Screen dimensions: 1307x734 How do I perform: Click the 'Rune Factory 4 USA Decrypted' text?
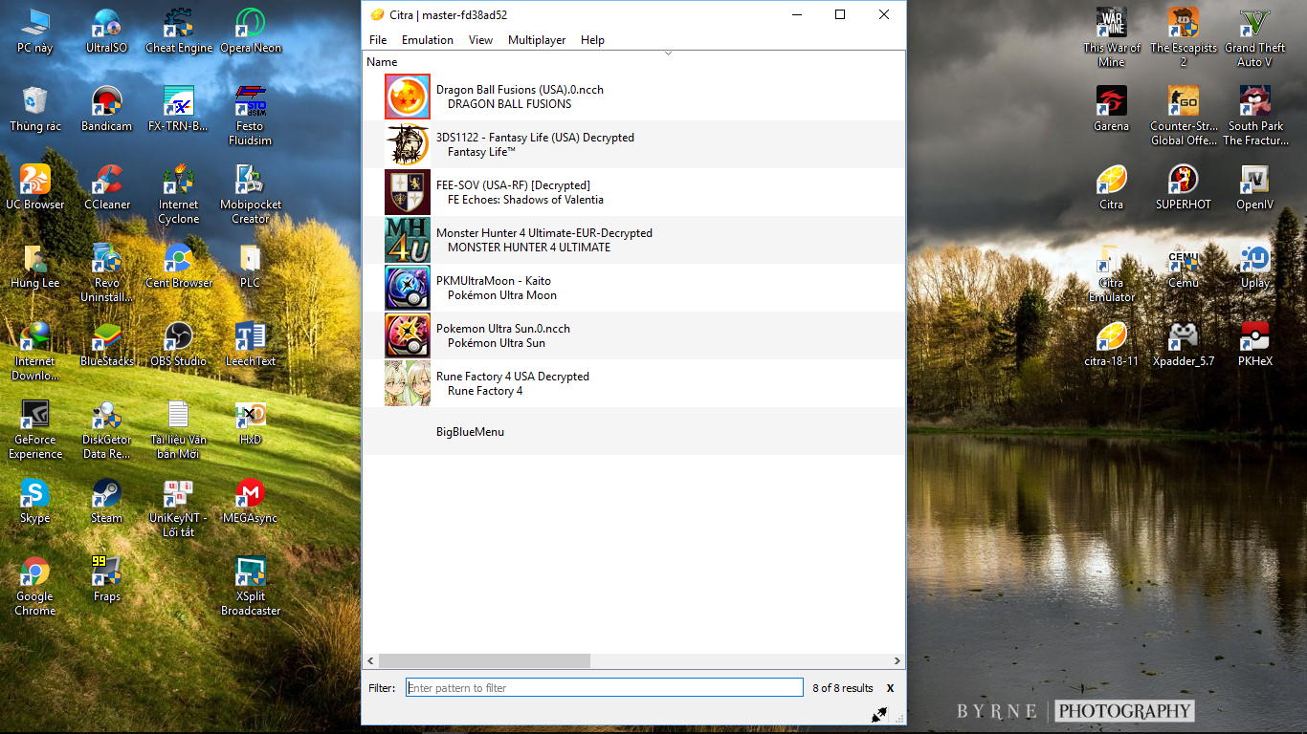point(513,377)
